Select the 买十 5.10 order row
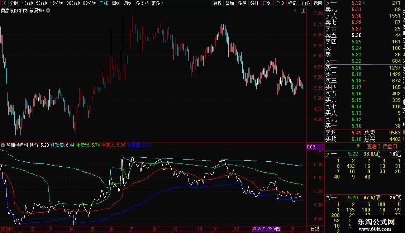 363,126
